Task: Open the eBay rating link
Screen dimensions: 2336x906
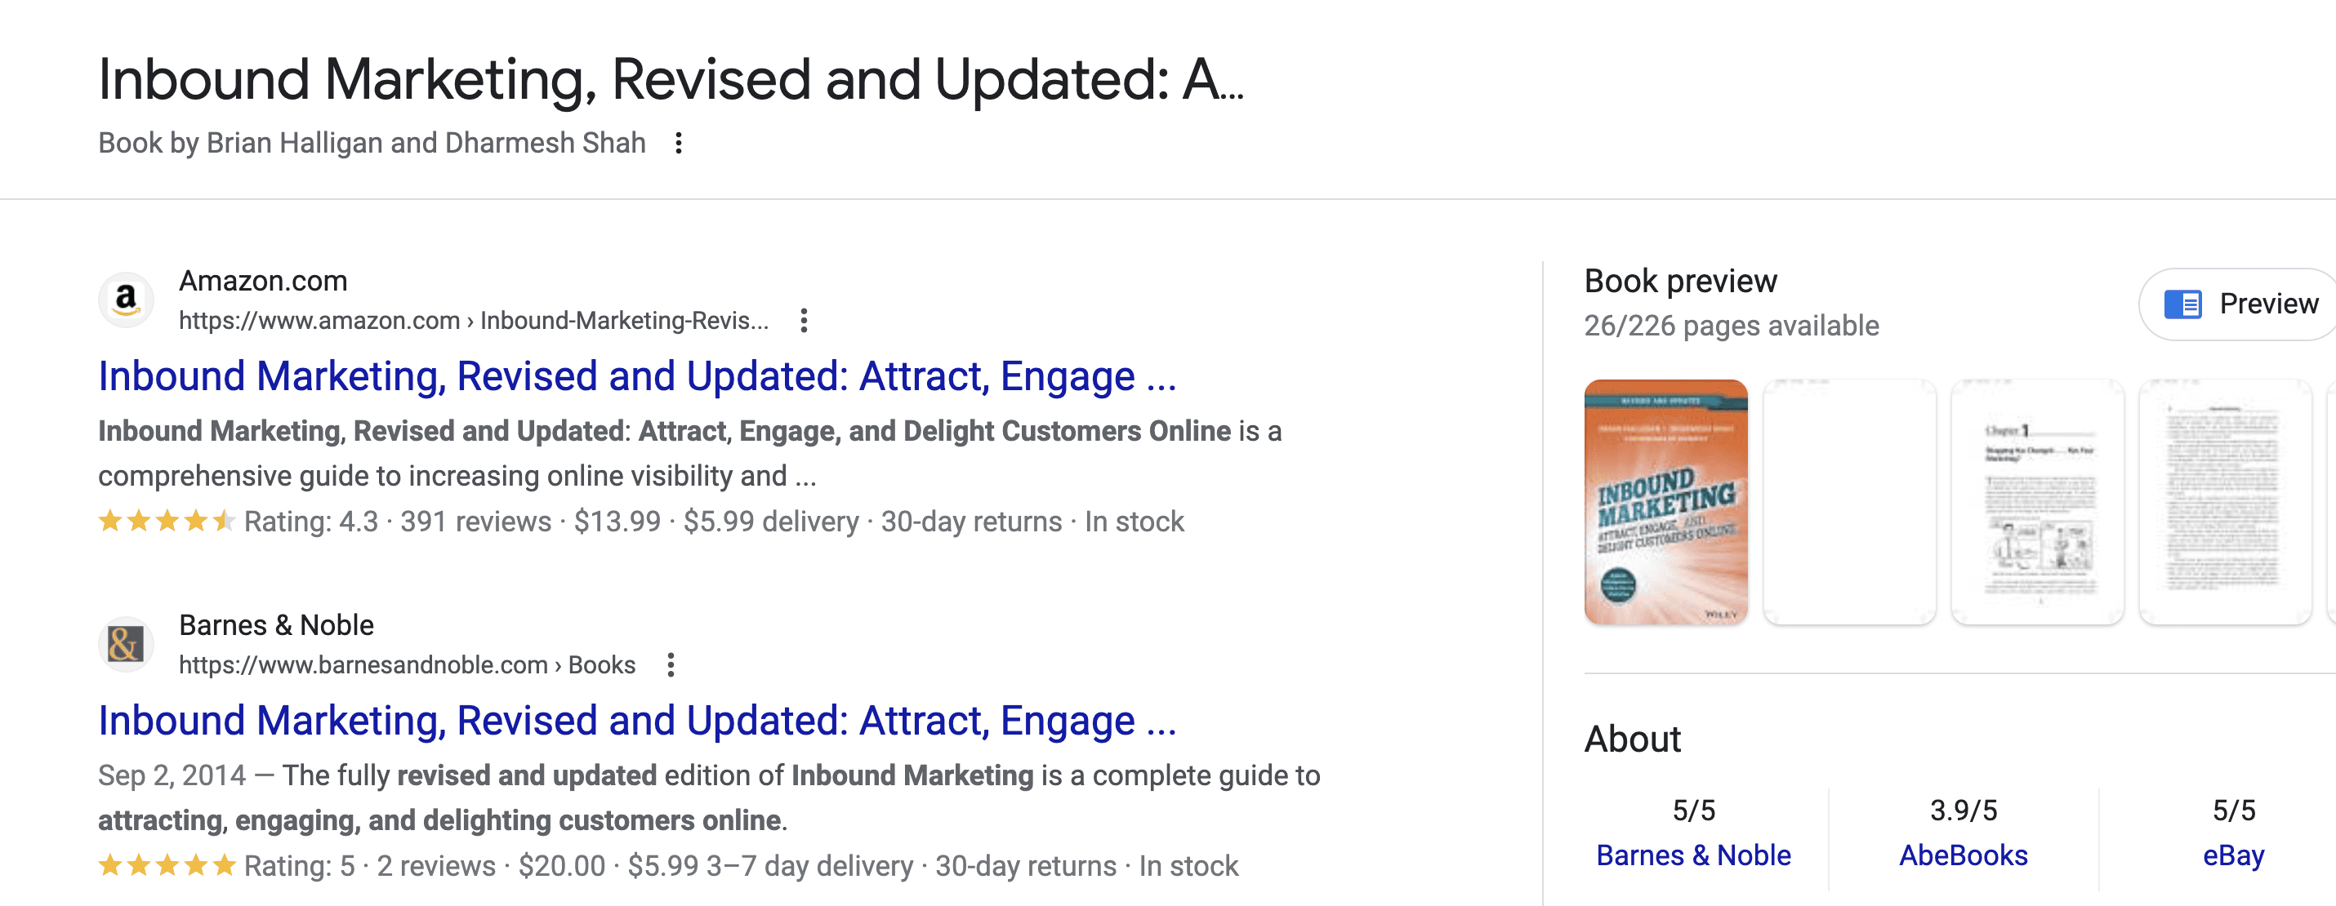Action: [2251, 854]
